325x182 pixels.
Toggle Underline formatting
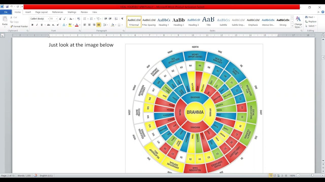click(x=42, y=25)
